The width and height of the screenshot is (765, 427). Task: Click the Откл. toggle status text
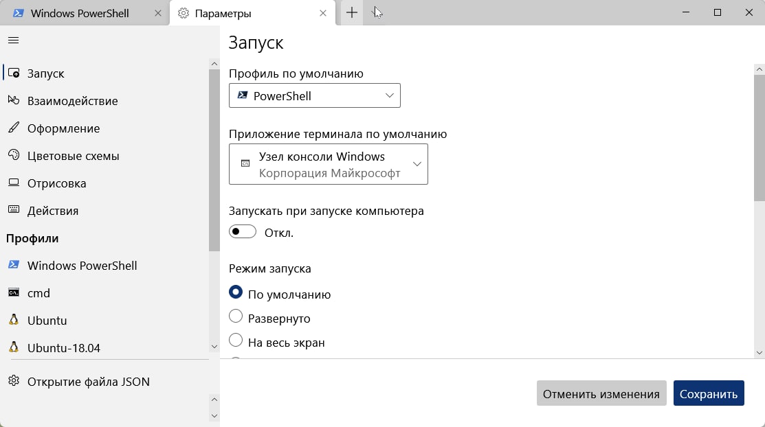click(x=279, y=233)
